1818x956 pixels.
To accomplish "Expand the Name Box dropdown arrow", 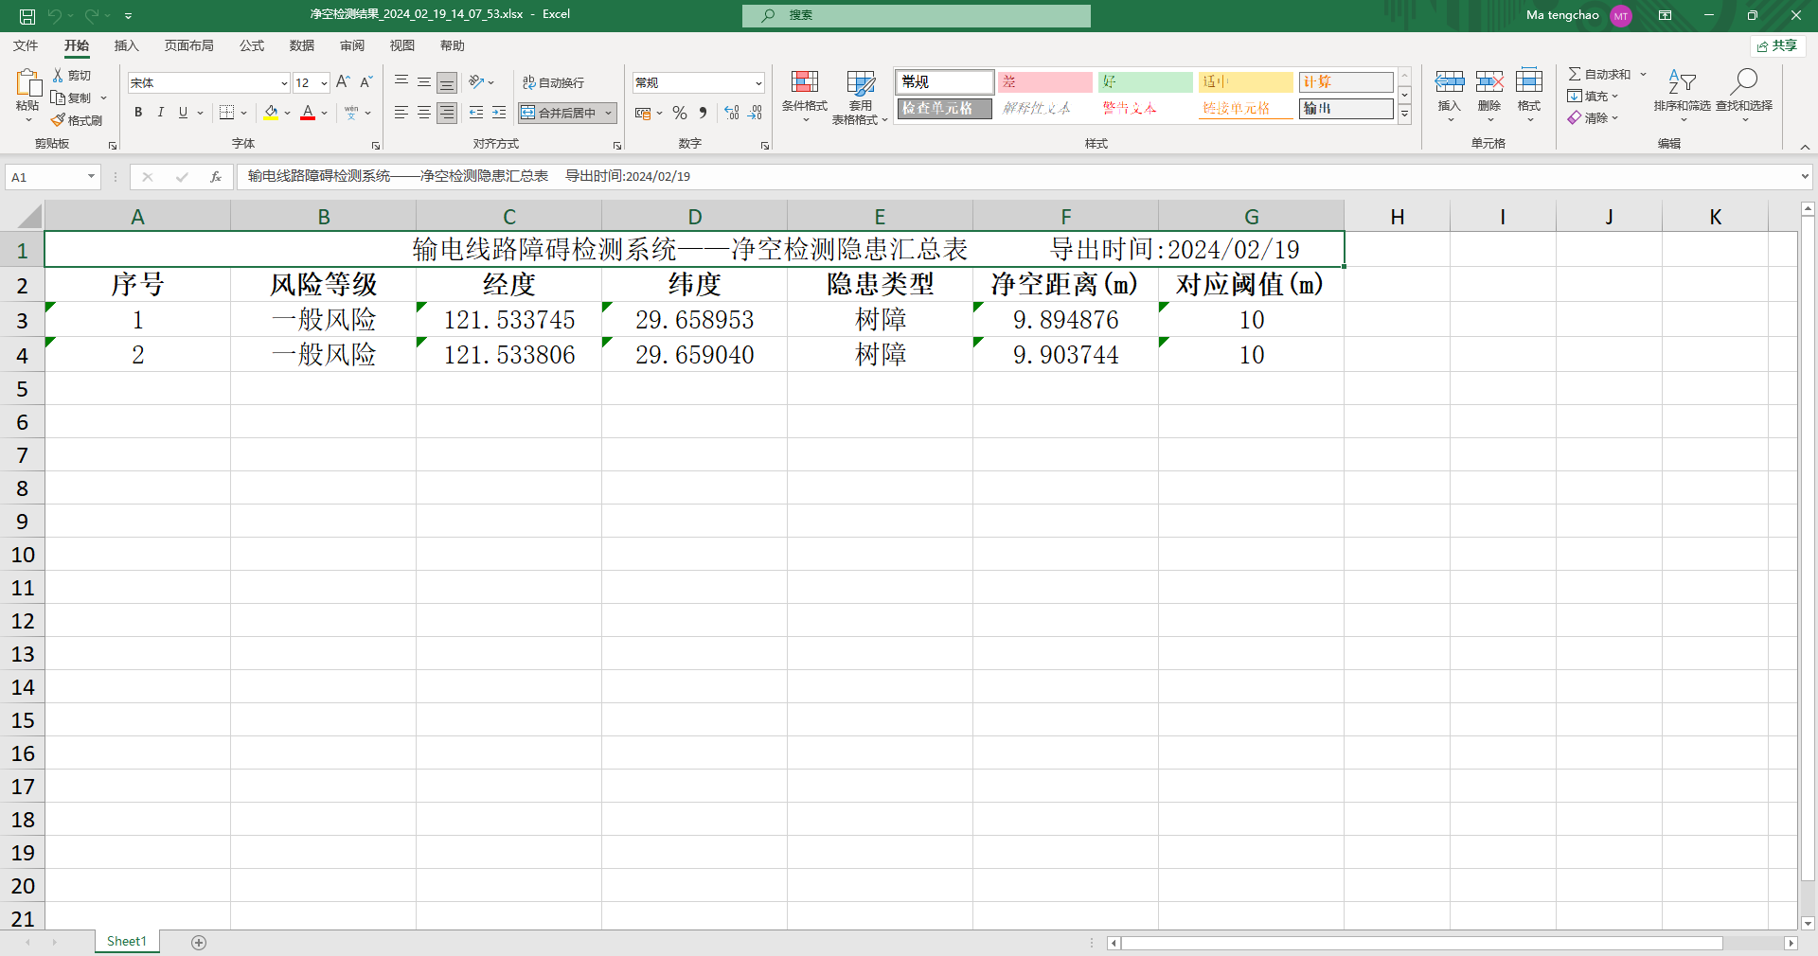I will click(91, 177).
